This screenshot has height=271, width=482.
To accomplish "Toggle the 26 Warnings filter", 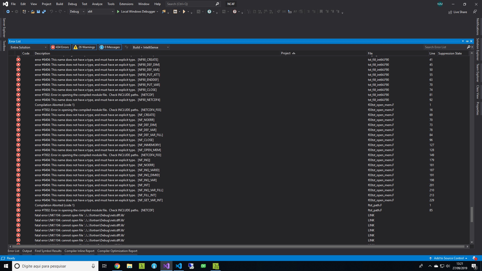I will coord(84,47).
